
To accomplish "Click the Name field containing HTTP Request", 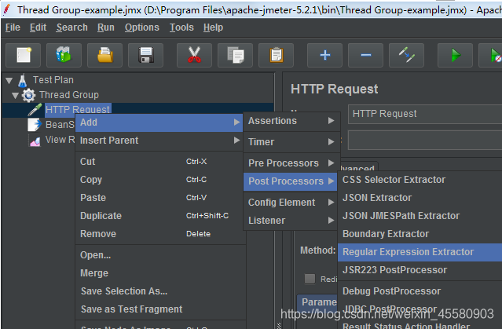I will 425,114.
